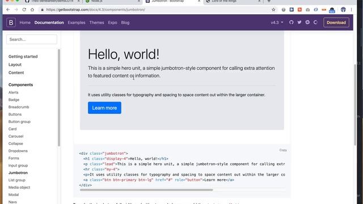Close the Node.js tab
Image resolution: width=363 pixels, height=204 pixels.
pos(138,1)
